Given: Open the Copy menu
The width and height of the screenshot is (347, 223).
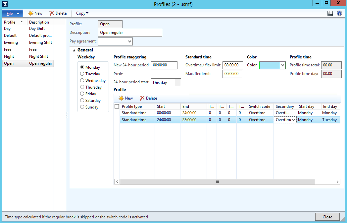Looking at the screenshot, I should pyautogui.click(x=82, y=13).
